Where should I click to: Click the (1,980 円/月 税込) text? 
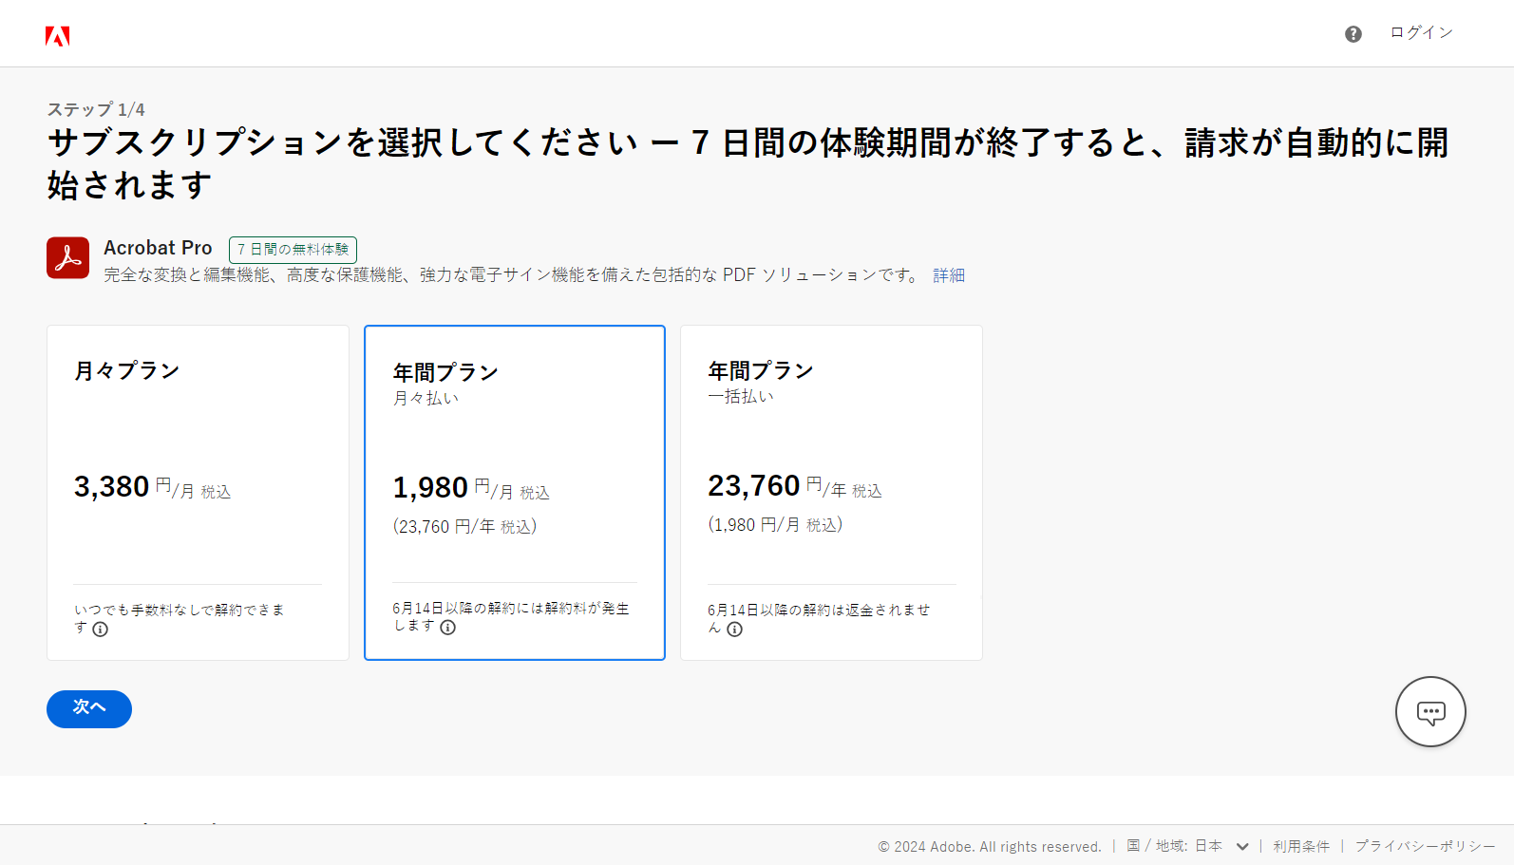[x=775, y=524]
